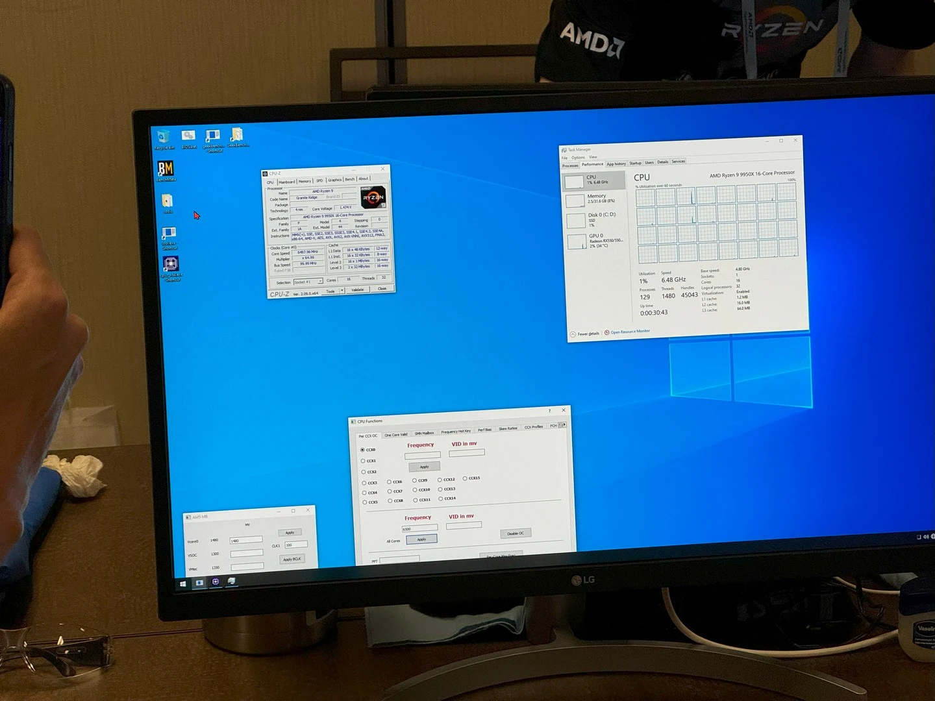This screenshot has height=701, width=935.
Task: Switch to the Memory tab in CPU-Z
Action: [x=305, y=181]
